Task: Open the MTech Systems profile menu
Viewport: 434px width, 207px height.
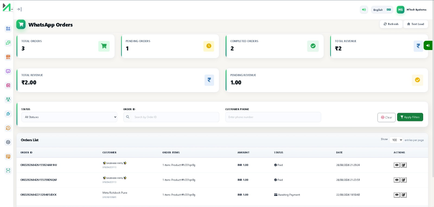Action: pyautogui.click(x=411, y=10)
